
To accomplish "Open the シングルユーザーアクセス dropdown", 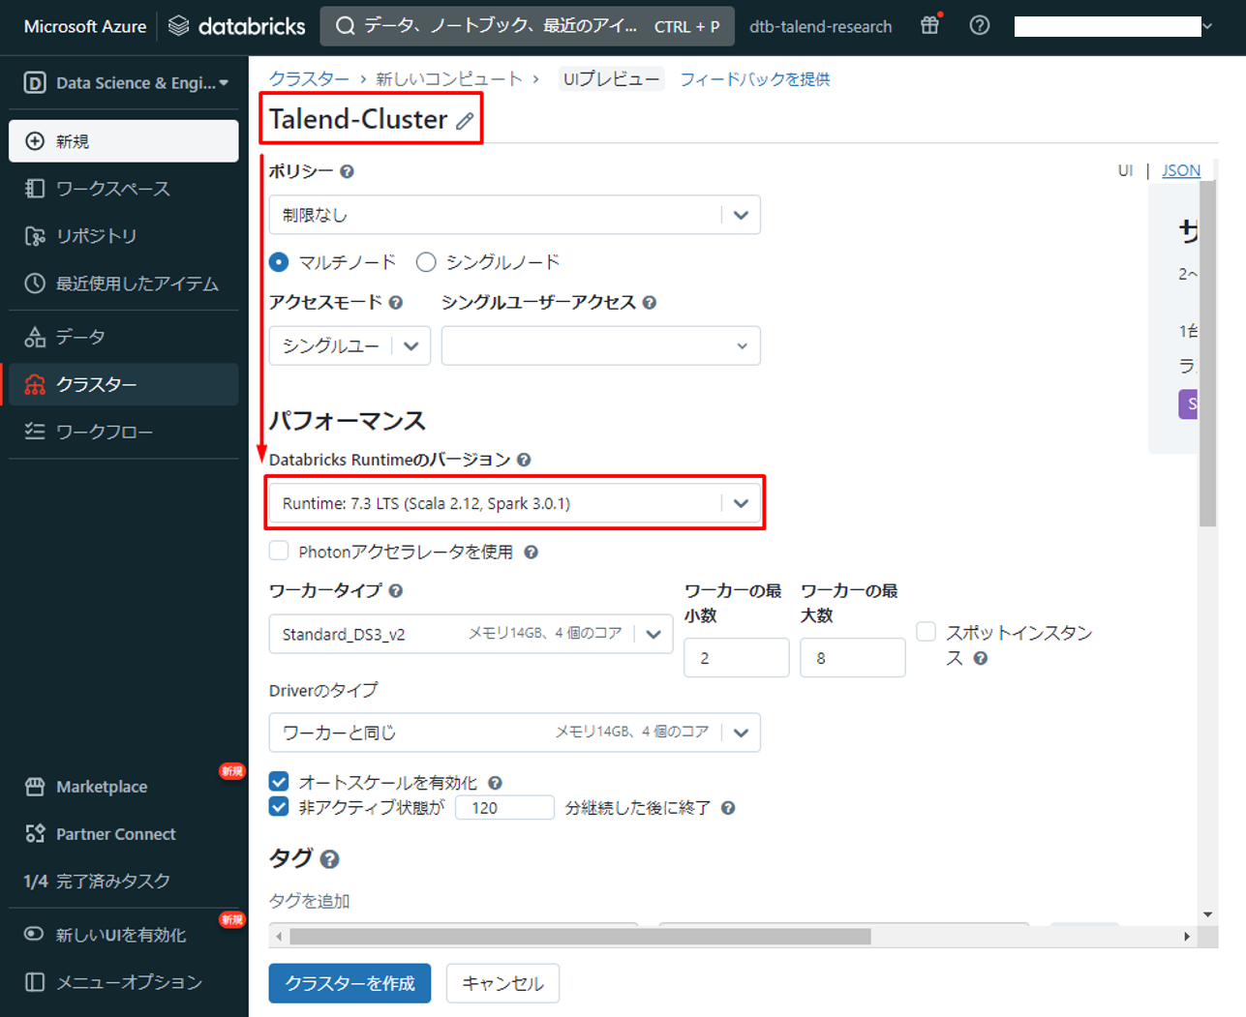I will pos(600,345).
